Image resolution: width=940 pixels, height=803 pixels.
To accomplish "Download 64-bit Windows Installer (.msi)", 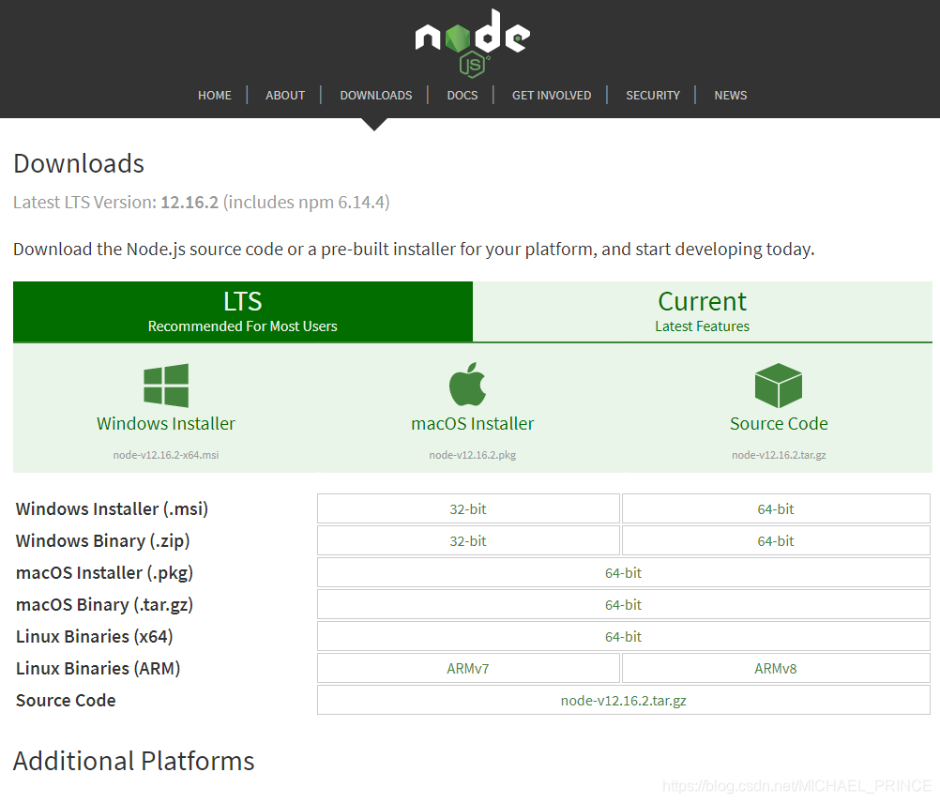I will coord(776,508).
